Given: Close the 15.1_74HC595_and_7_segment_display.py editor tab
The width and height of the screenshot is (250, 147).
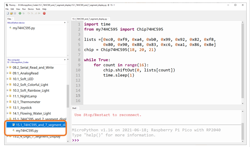Looking at the screenshot, I should (x=109, y=19).
